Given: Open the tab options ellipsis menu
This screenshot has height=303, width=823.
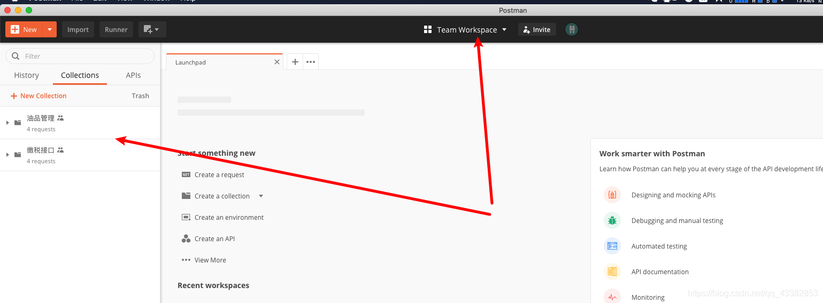Looking at the screenshot, I should point(311,62).
